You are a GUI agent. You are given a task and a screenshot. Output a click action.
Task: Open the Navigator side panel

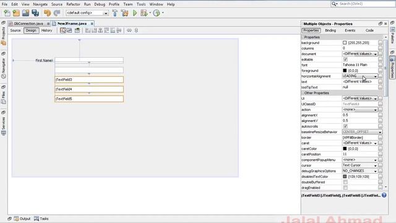(x=3, y=68)
